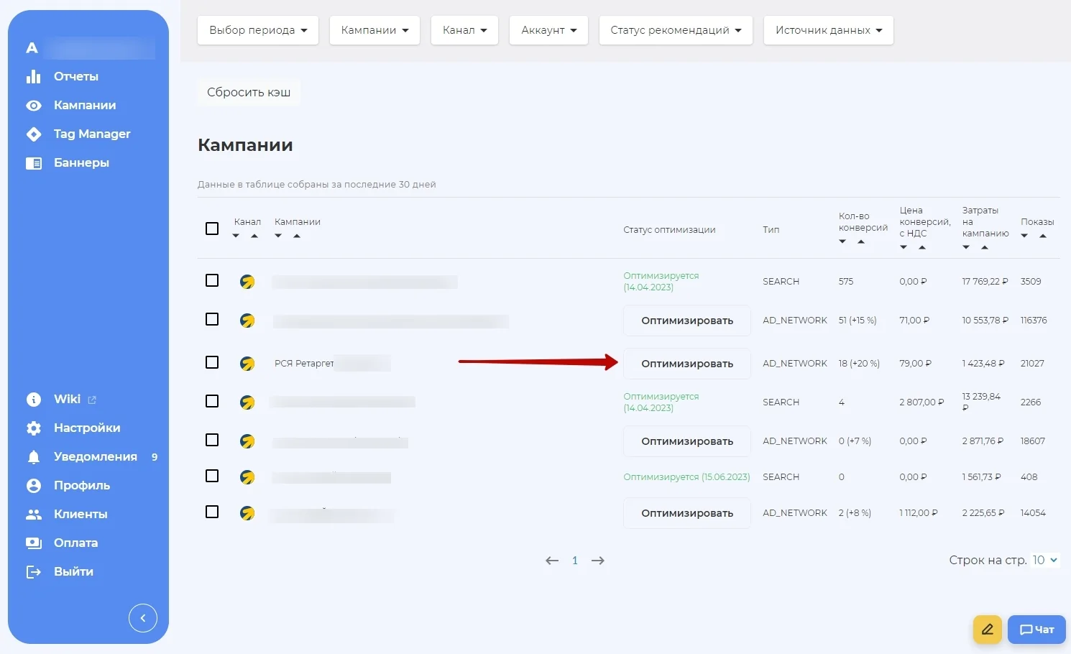The height and width of the screenshot is (654, 1071).
Task: Click the Выйти logout icon
Action: point(34,572)
